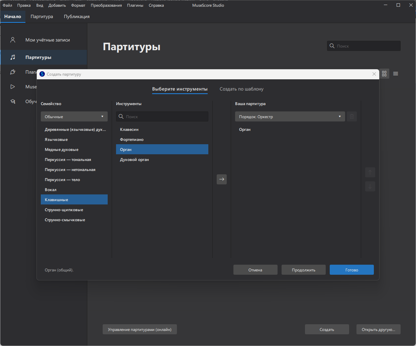Click Управление партитурами (онлайн) button
This screenshot has height=346, width=416.
[x=140, y=329]
